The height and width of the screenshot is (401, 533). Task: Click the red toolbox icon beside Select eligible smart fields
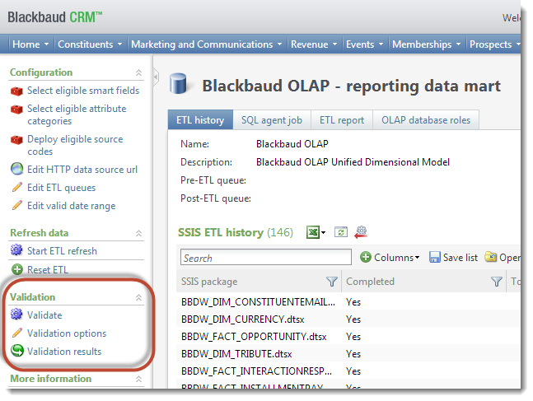coord(16,91)
